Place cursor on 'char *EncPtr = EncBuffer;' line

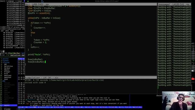(41, 8)
